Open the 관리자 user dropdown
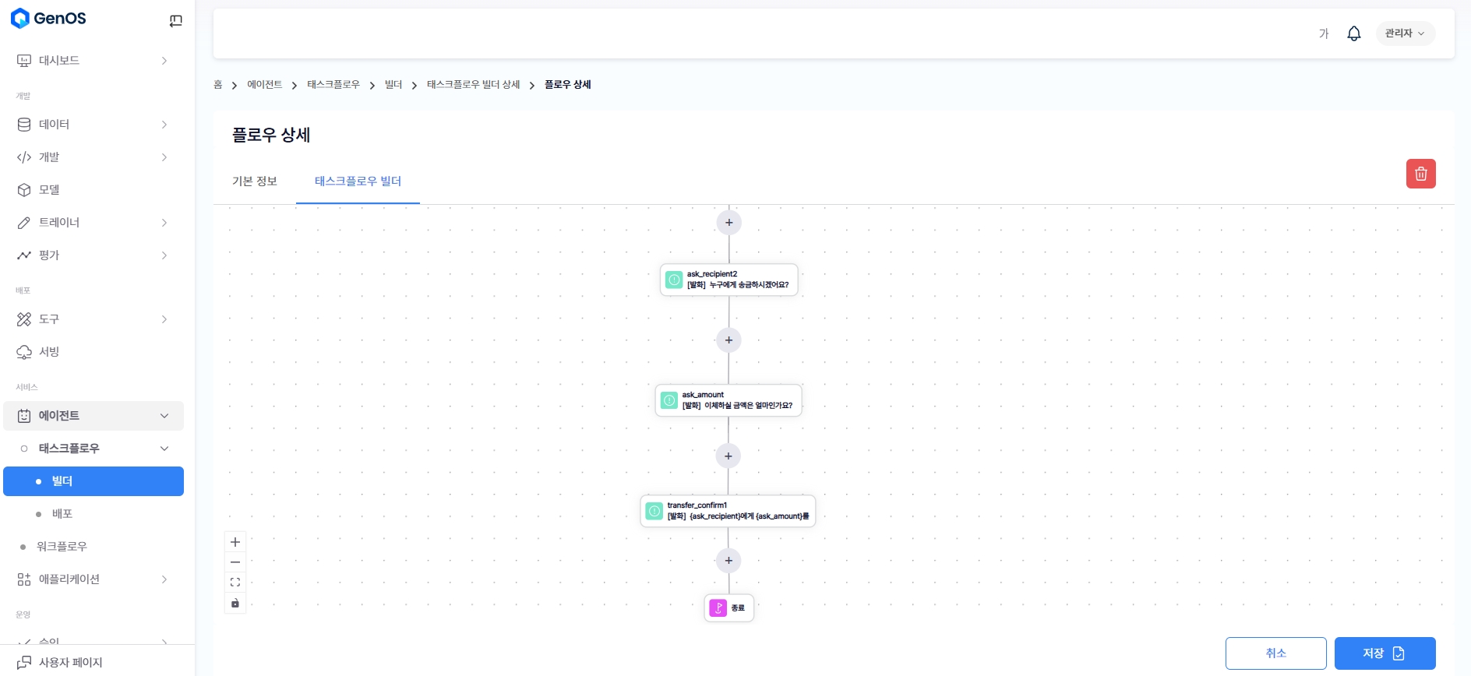Image resolution: width=1471 pixels, height=676 pixels. (1404, 33)
